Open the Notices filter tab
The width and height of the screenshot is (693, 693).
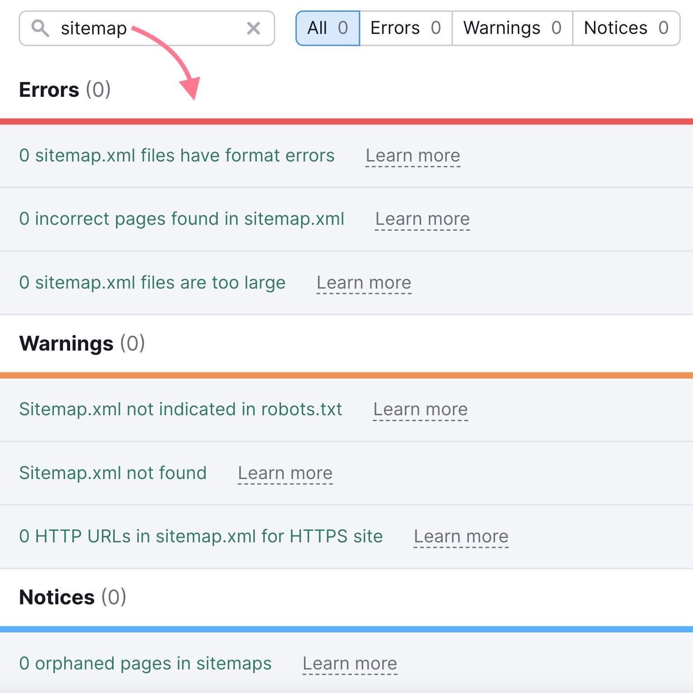point(626,28)
